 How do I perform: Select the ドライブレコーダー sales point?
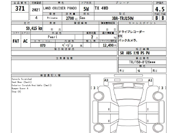pyautogui.click(x=131, y=32)
